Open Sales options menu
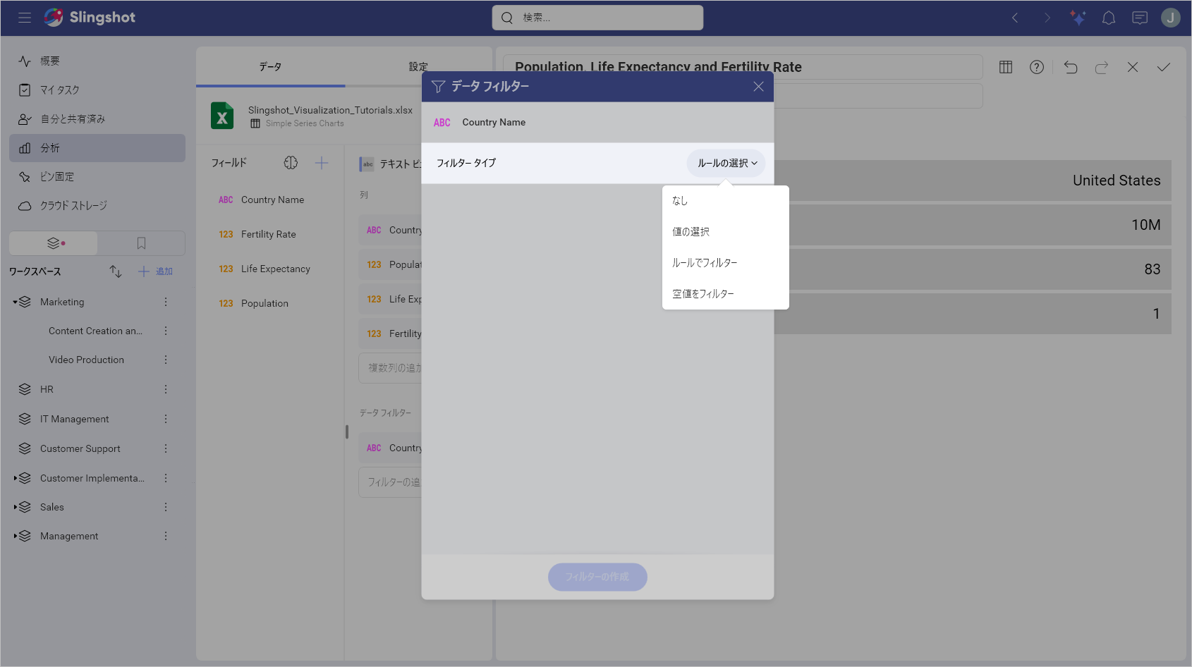 click(166, 507)
